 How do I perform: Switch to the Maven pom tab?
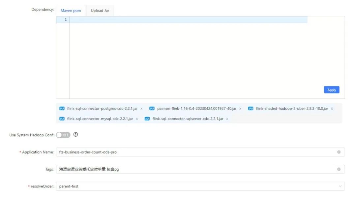click(x=71, y=11)
